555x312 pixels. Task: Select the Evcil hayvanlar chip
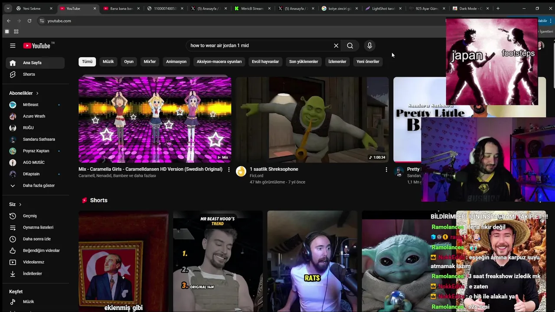point(265,62)
